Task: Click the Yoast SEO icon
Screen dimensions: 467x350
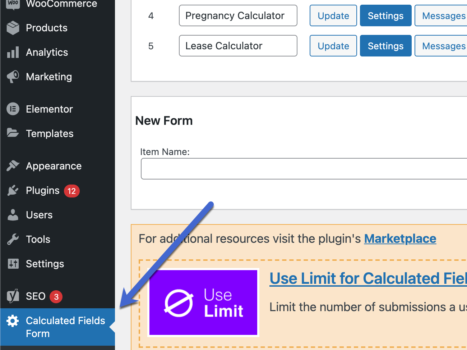Action: pos(13,296)
